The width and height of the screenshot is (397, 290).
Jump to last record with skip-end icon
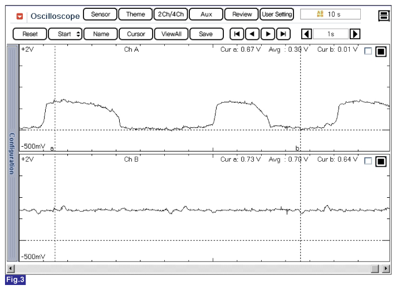tap(284, 34)
